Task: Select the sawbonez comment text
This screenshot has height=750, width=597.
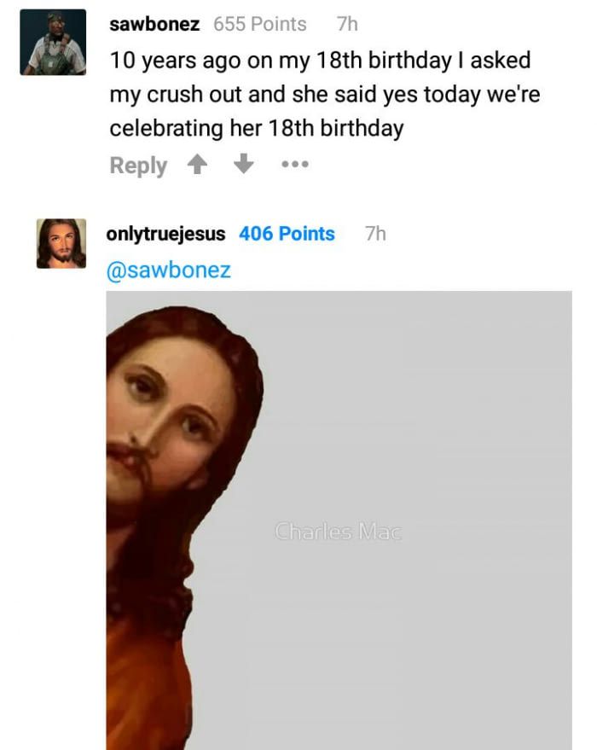Action: click(x=325, y=94)
